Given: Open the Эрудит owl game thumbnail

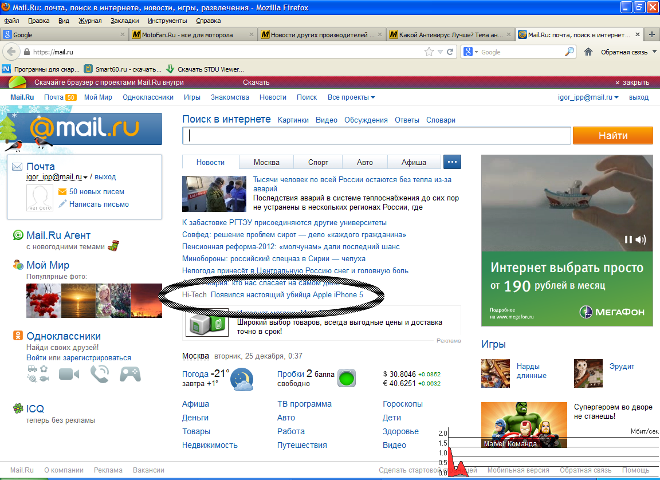Looking at the screenshot, I should click(x=588, y=373).
